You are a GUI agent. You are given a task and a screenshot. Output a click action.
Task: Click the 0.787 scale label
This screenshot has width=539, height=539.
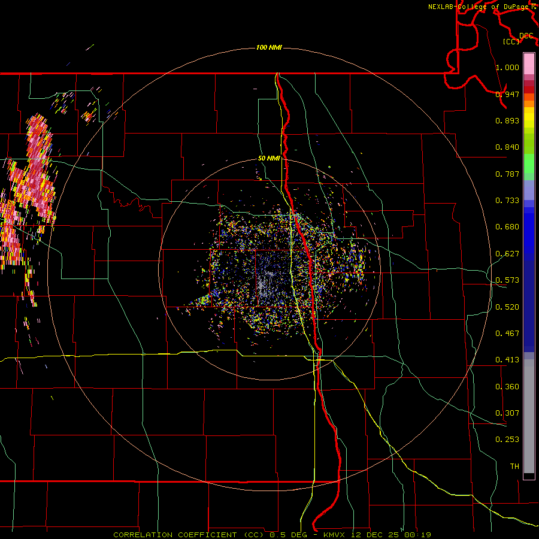[x=507, y=174]
